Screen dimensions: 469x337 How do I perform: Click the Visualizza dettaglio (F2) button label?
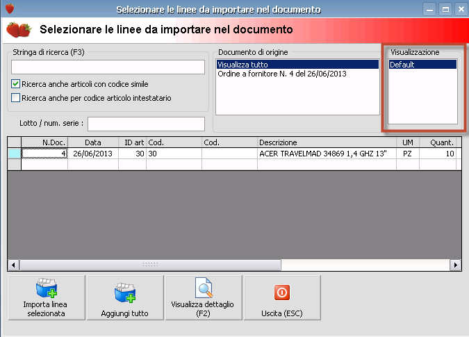[202, 309]
